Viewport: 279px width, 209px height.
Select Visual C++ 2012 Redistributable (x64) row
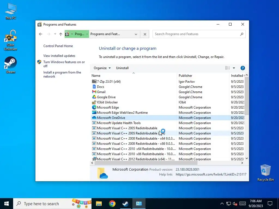point(167,159)
